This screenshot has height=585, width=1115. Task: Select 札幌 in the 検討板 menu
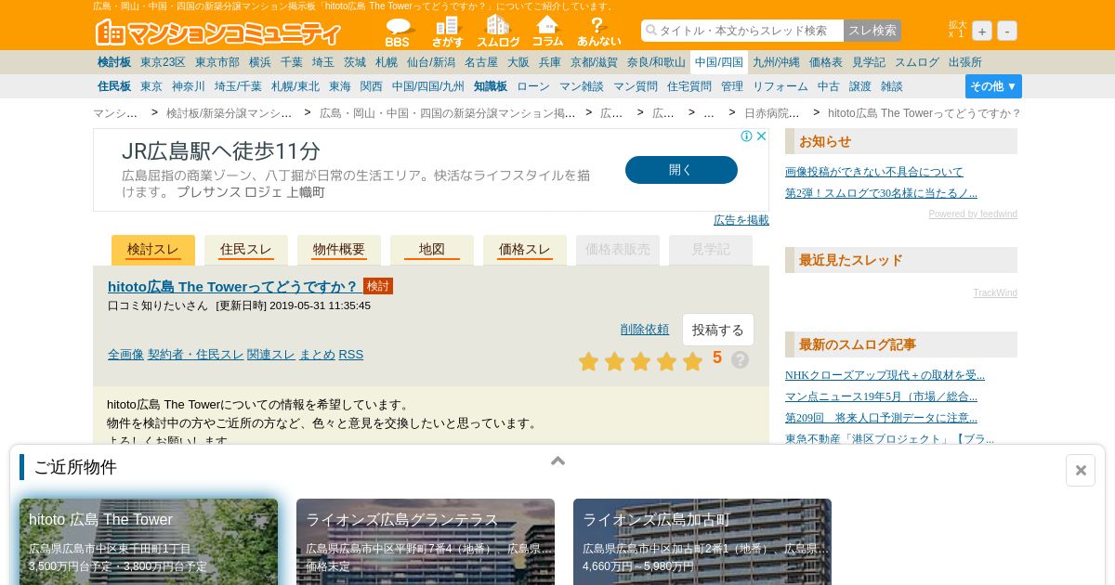tap(387, 62)
